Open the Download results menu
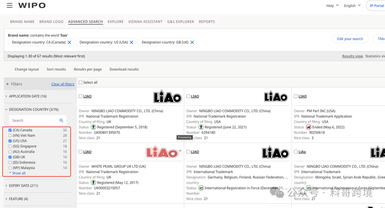Screen dimensions: 385x208 pyautogui.click(x=124, y=69)
